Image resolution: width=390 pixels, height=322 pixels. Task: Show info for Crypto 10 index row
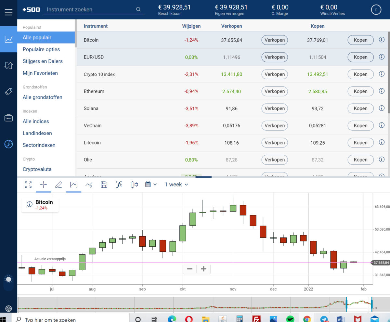point(382,74)
